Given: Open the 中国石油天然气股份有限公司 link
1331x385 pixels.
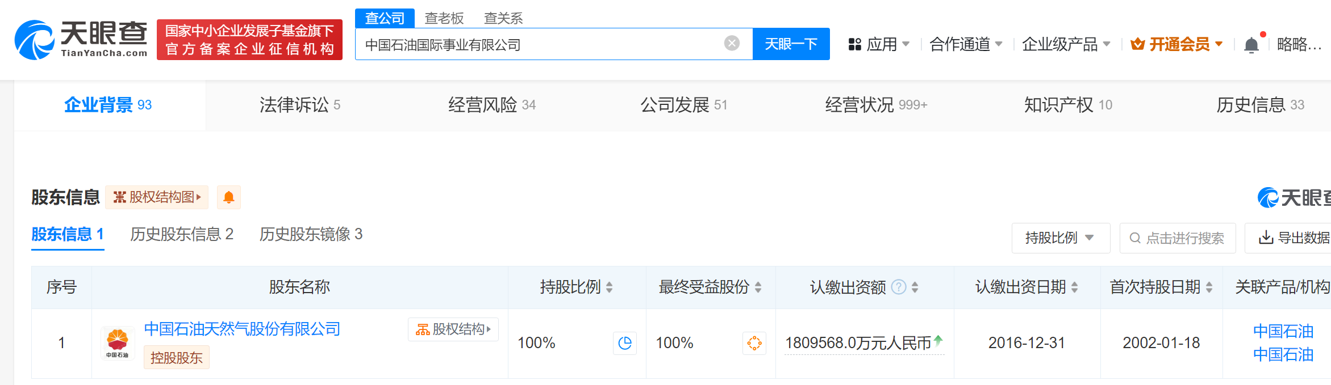Looking at the screenshot, I should coord(242,329).
